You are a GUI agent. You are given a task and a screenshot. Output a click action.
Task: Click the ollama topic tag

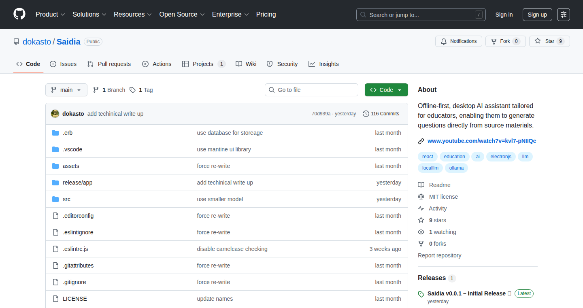click(x=456, y=168)
